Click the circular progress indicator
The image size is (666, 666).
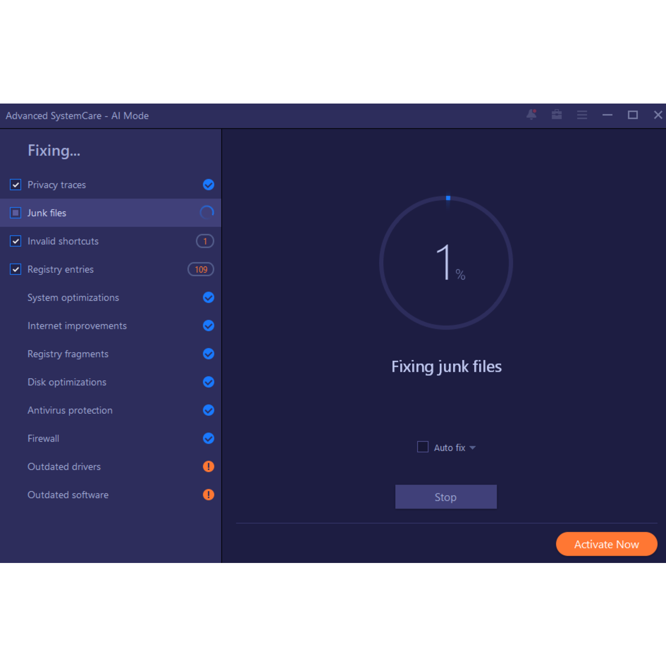446,263
